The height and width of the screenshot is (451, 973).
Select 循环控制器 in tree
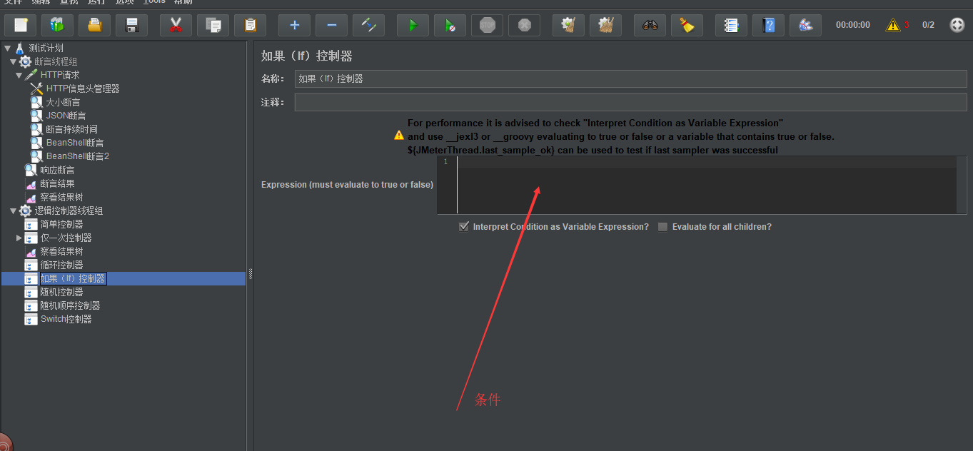[61, 265]
